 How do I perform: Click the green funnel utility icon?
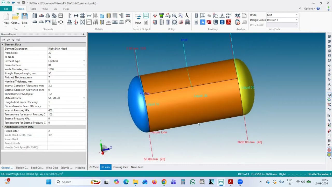(161, 16)
